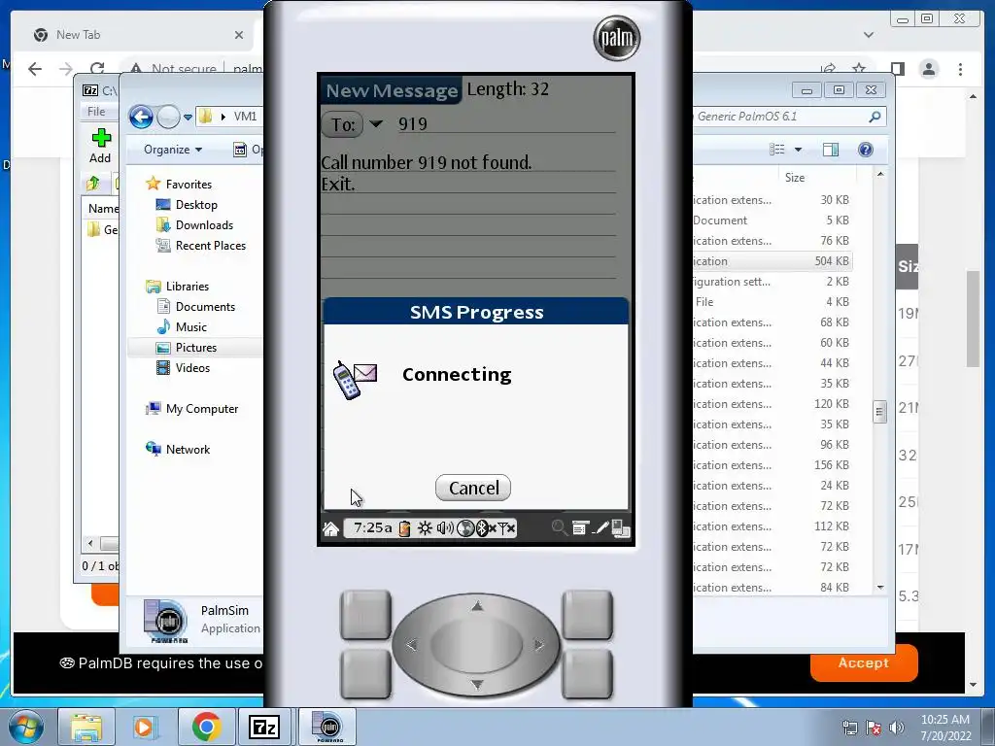This screenshot has height=746, width=995.
Task: Open the Organize menu in Explorer
Action: [173, 150]
